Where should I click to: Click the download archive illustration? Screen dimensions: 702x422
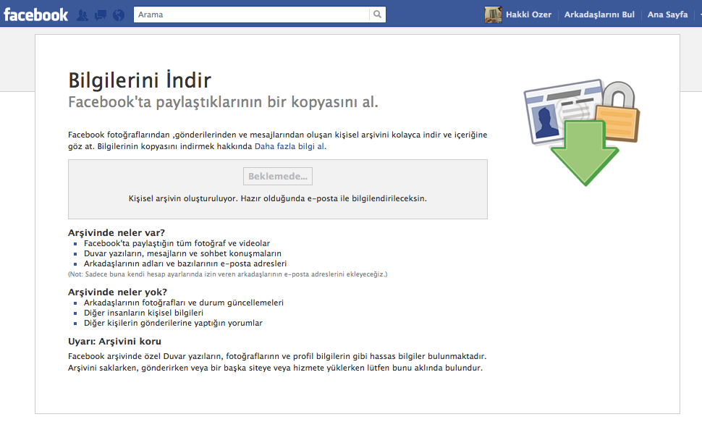582,132
